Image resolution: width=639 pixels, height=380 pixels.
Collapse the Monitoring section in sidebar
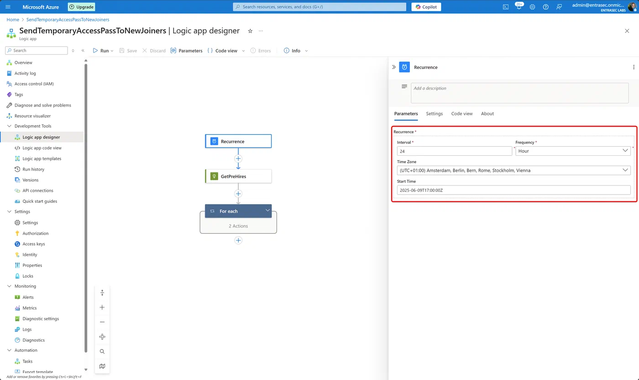pos(10,286)
